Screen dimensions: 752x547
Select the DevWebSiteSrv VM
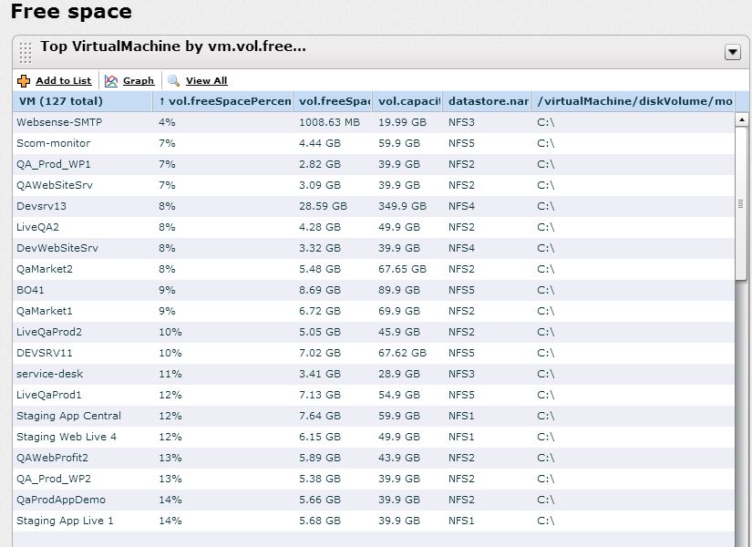click(57, 248)
